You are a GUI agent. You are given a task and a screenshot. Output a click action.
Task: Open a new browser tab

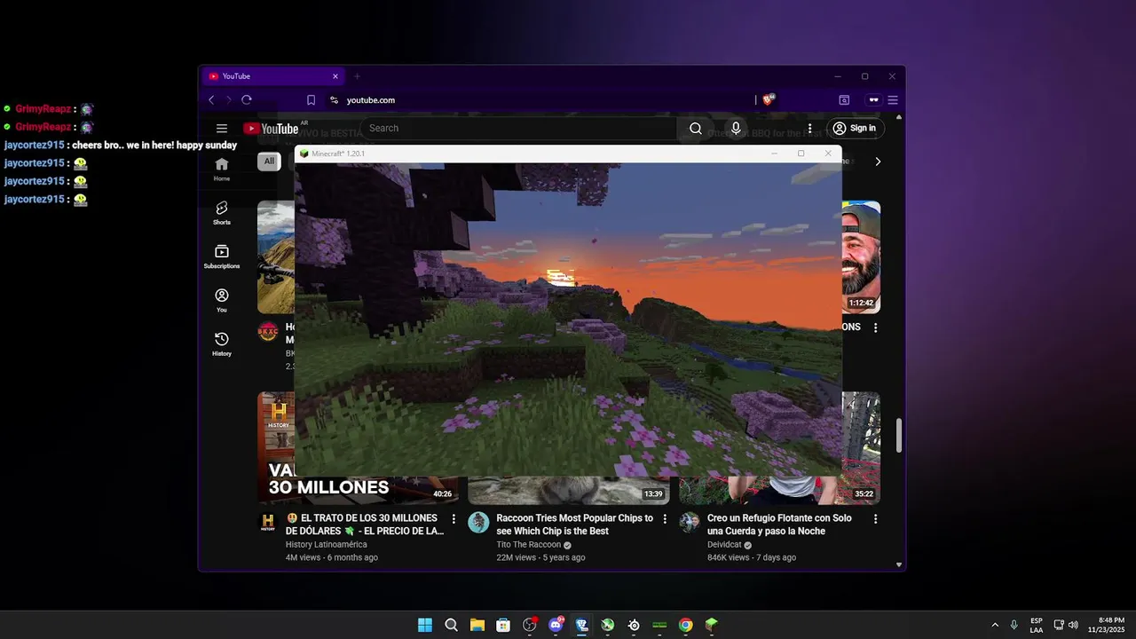click(358, 76)
